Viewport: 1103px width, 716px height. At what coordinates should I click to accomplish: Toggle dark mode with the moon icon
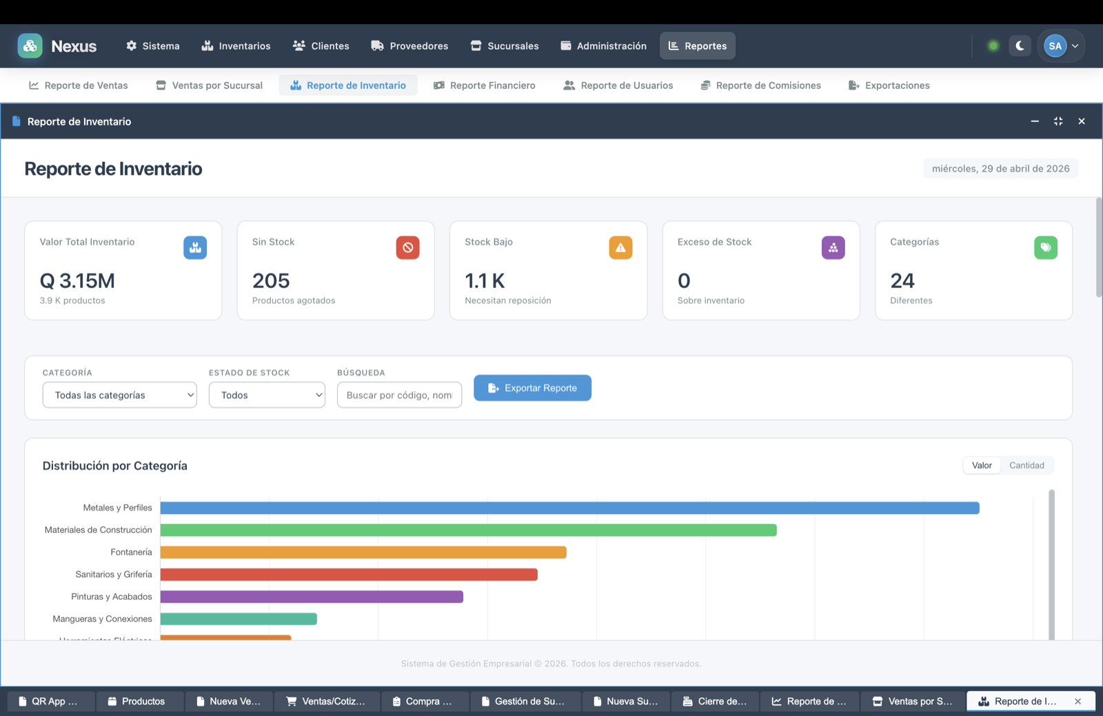[x=1020, y=45]
